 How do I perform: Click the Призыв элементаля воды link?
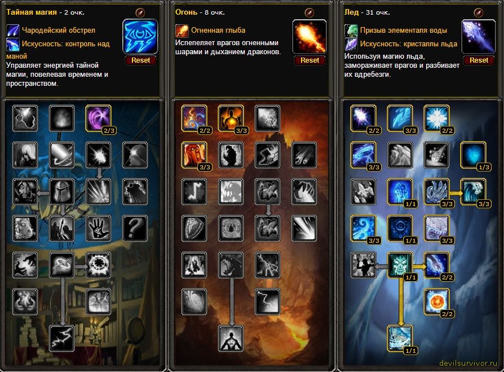(x=404, y=30)
